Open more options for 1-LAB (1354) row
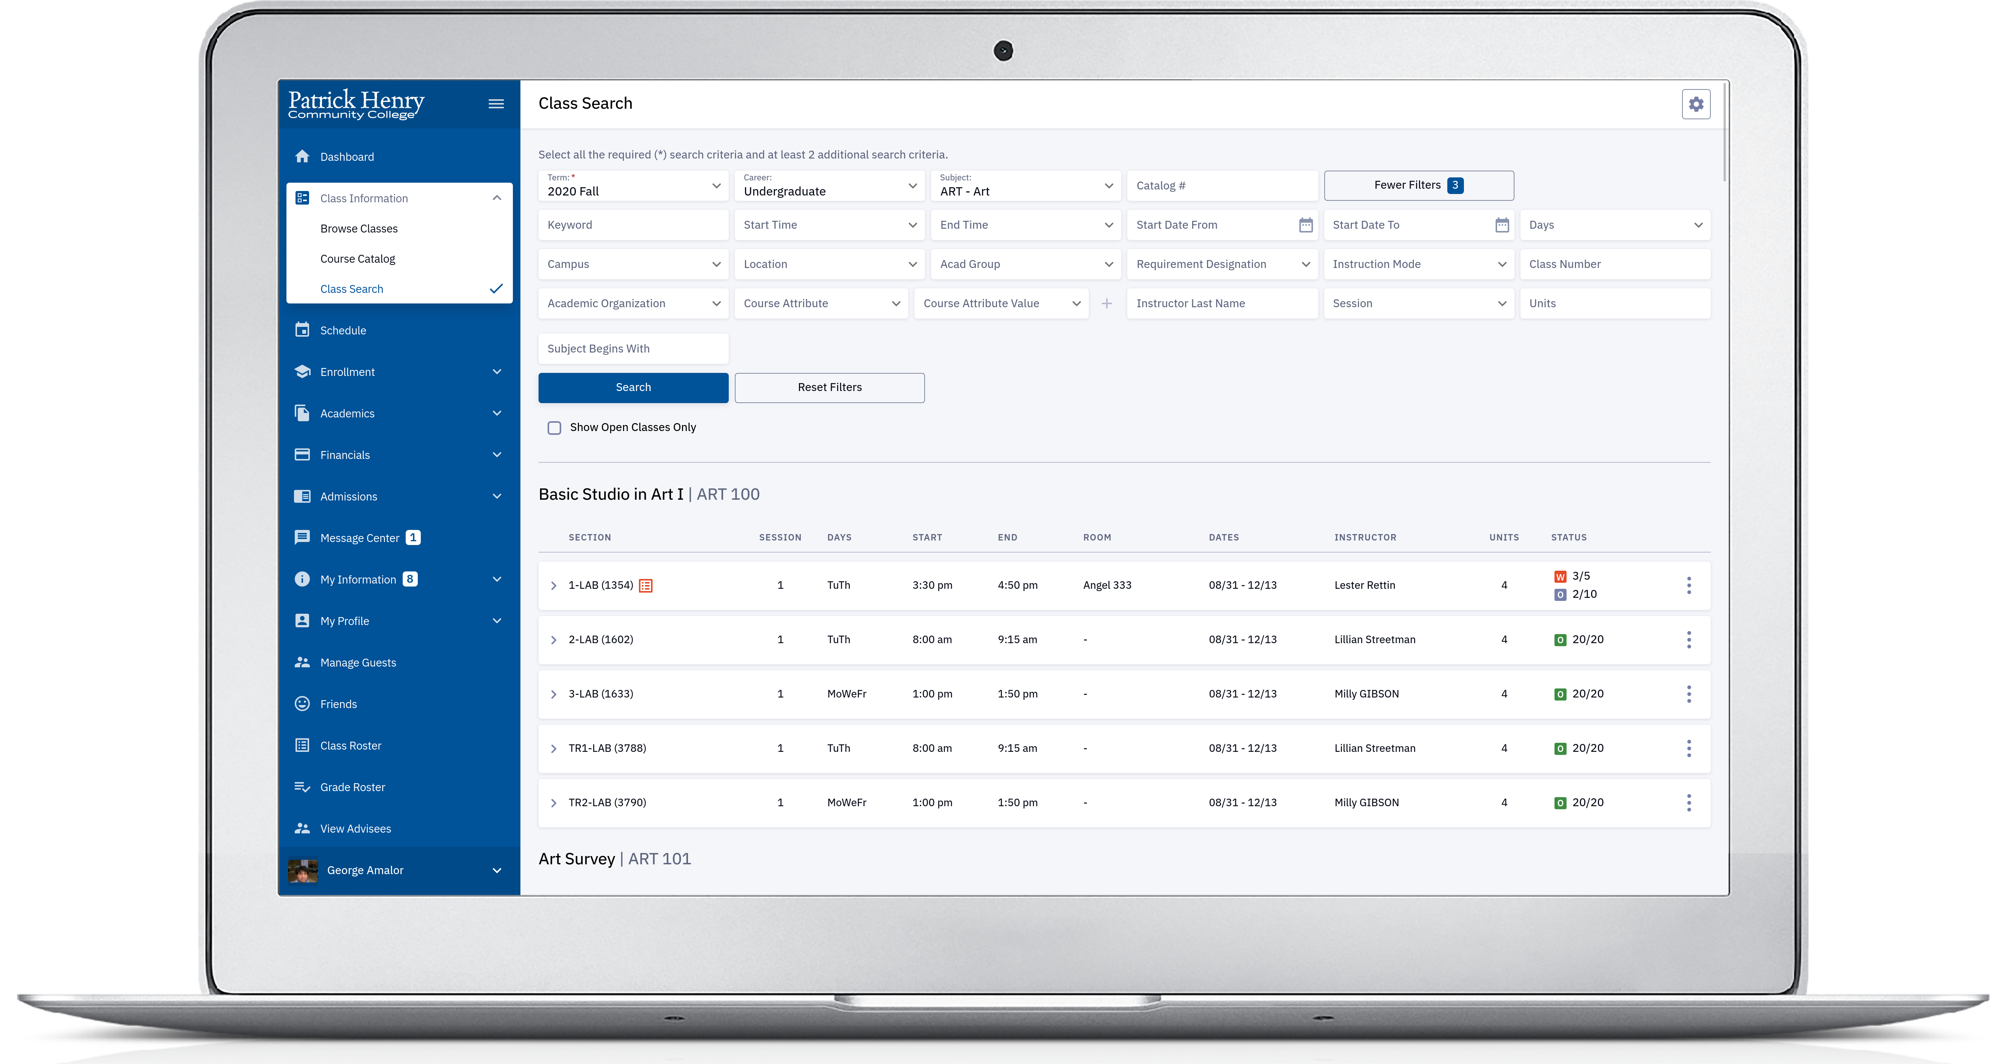The image size is (2010, 1064). 1688,585
